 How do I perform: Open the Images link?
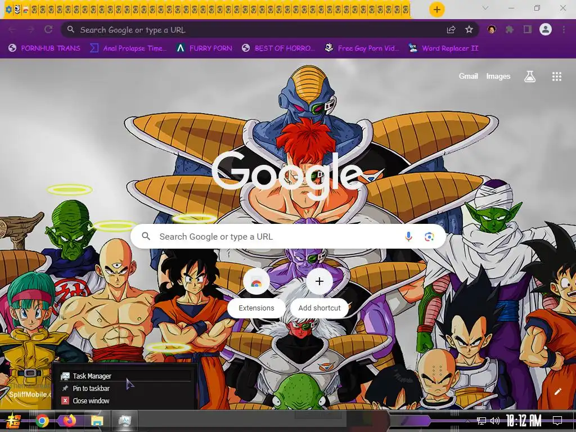coord(498,76)
